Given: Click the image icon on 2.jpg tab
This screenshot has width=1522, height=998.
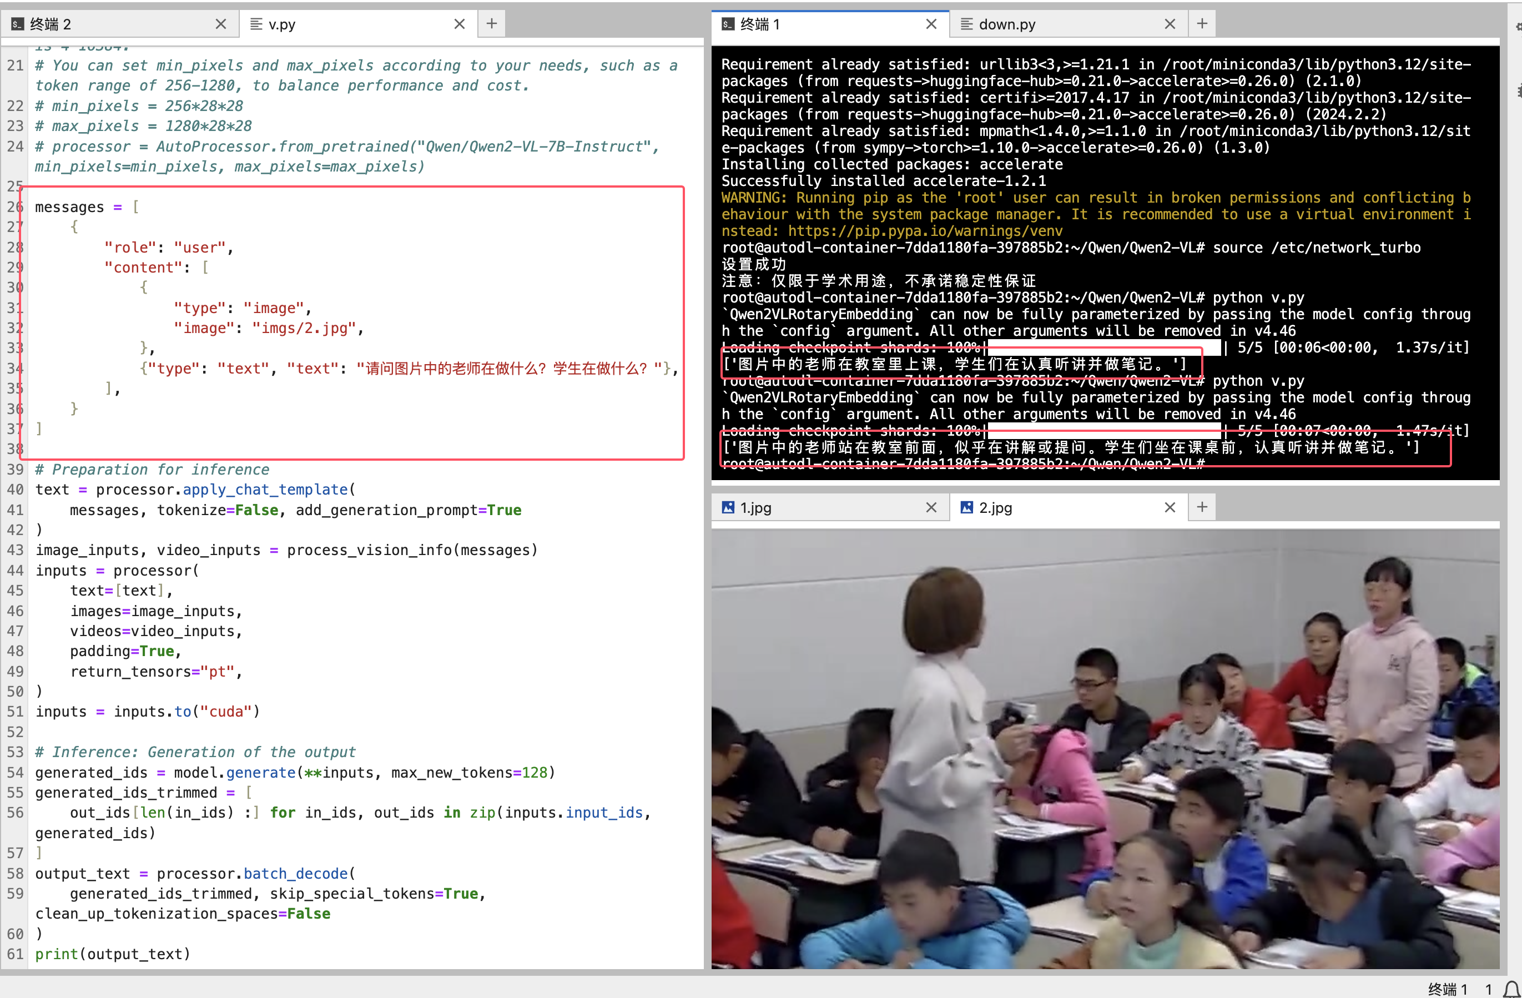Looking at the screenshot, I should 966,508.
